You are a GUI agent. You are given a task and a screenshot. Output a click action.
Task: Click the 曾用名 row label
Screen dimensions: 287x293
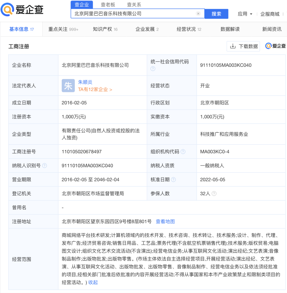coord(19,207)
